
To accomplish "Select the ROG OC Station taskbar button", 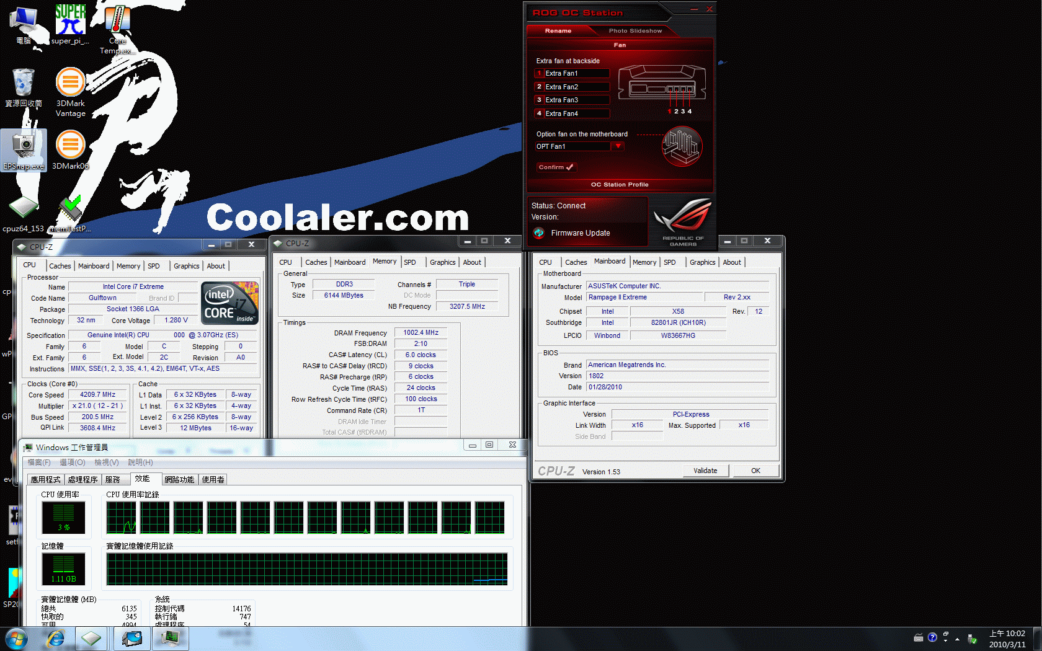I will pyautogui.click(x=132, y=639).
